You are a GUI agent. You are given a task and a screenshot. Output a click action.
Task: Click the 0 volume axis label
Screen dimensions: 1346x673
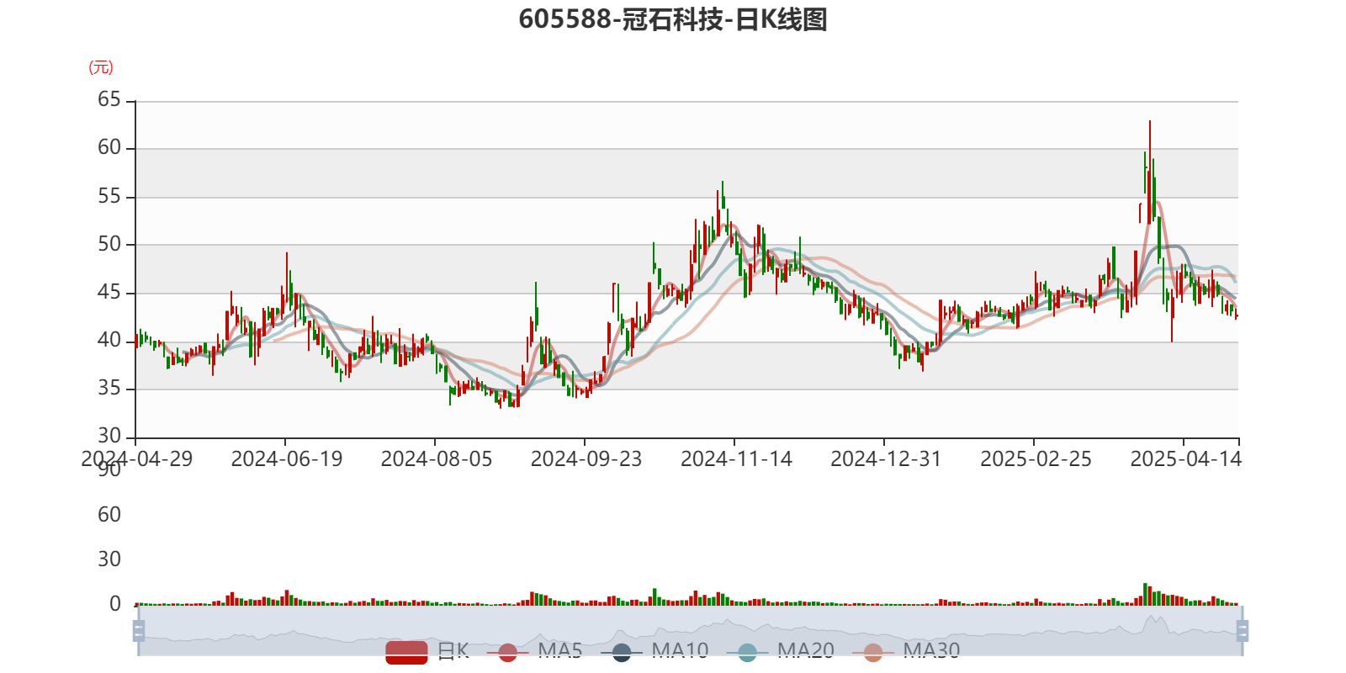(115, 604)
